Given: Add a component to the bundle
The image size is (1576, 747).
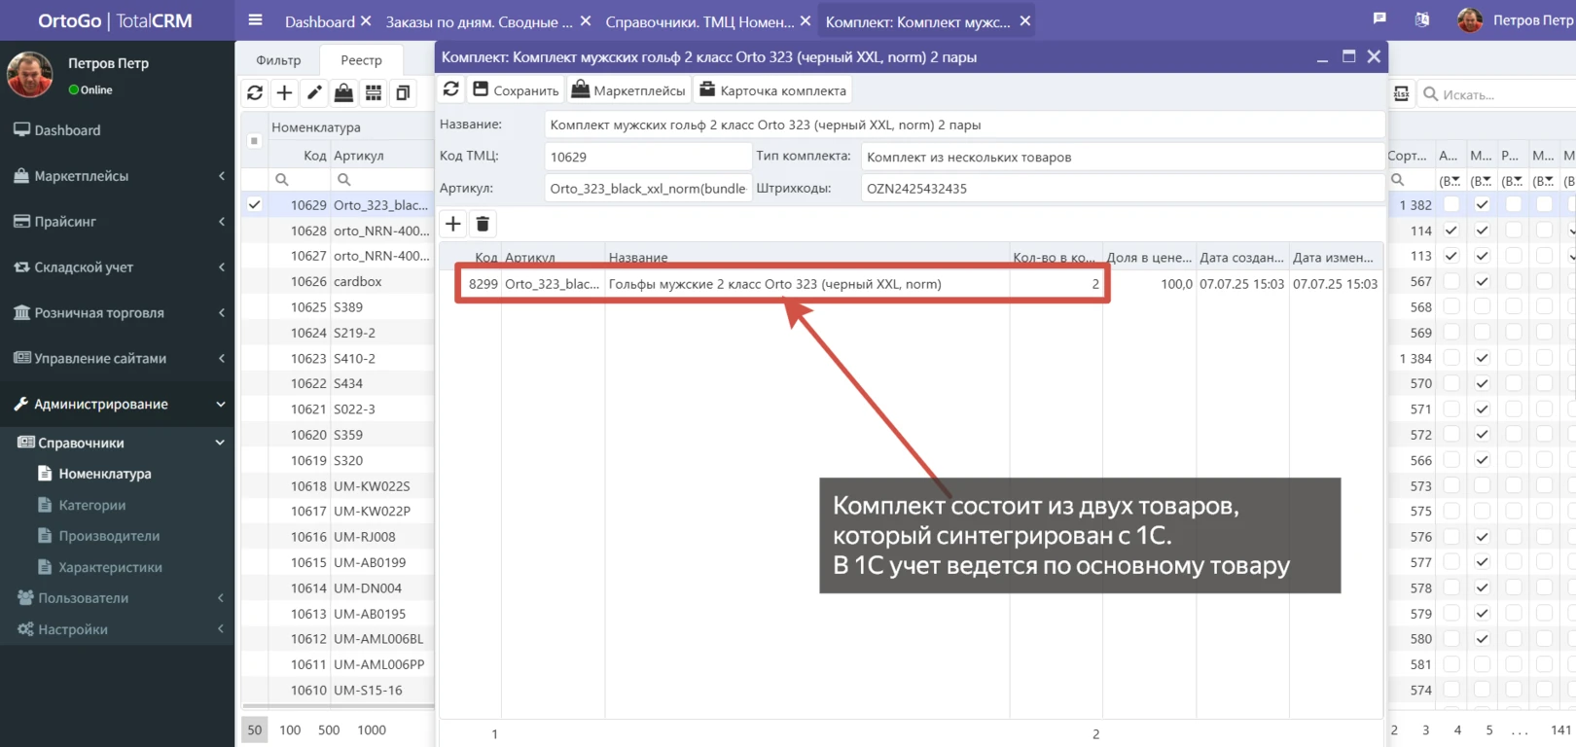Looking at the screenshot, I should point(453,225).
